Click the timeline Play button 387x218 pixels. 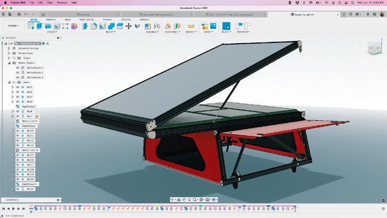pyautogui.click(x=13, y=209)
